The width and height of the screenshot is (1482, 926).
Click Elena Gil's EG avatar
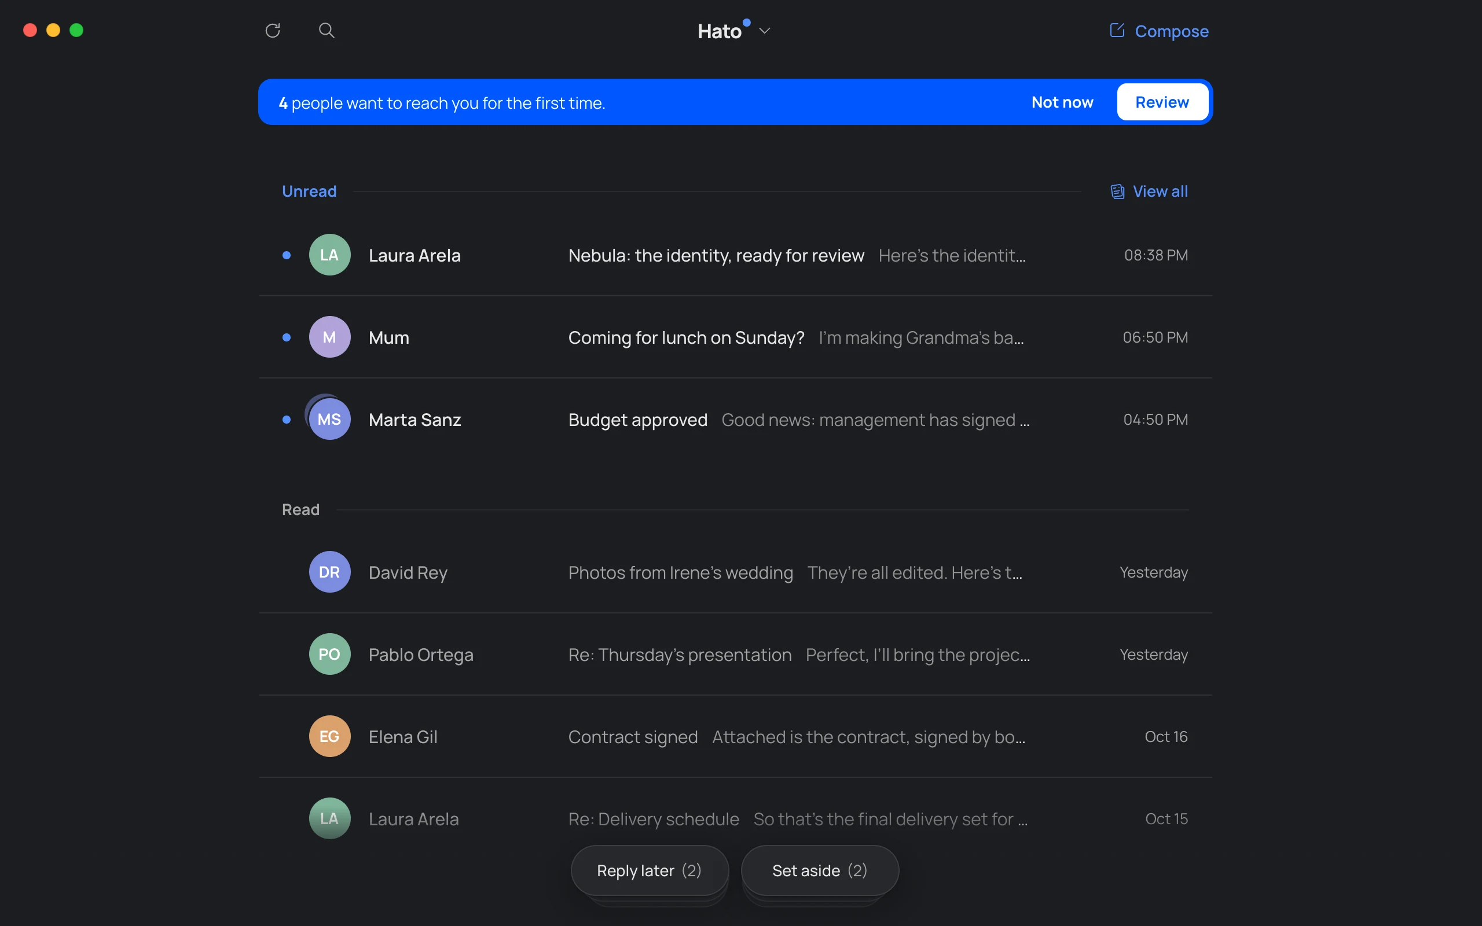tap(329, 736)
